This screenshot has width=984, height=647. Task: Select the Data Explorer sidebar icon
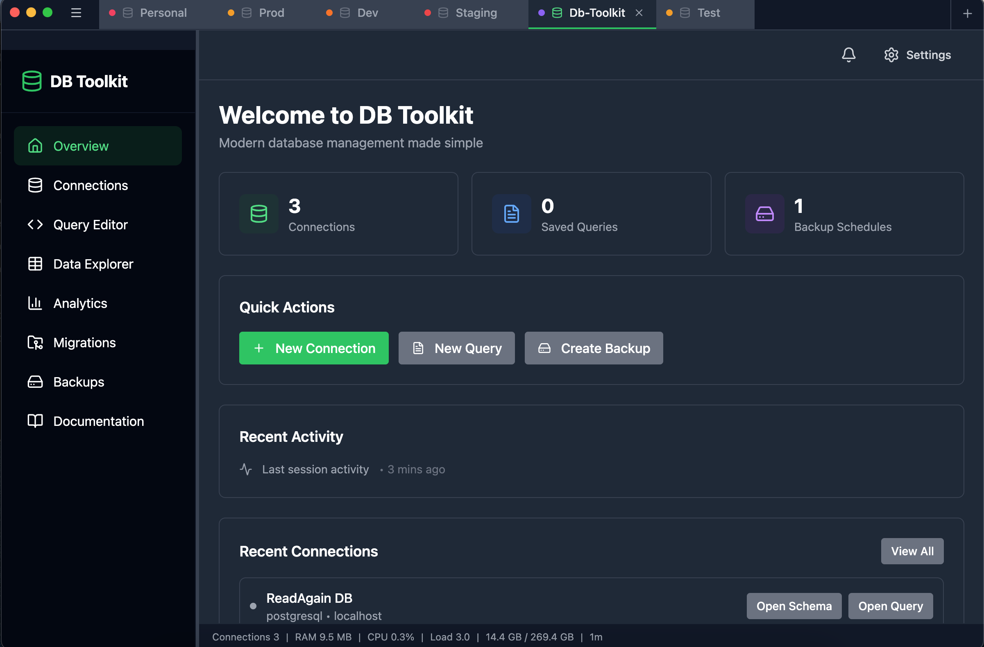35,264
